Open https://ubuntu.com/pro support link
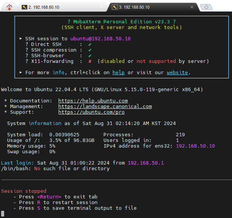The image size is (232, 218). point(92,112)
